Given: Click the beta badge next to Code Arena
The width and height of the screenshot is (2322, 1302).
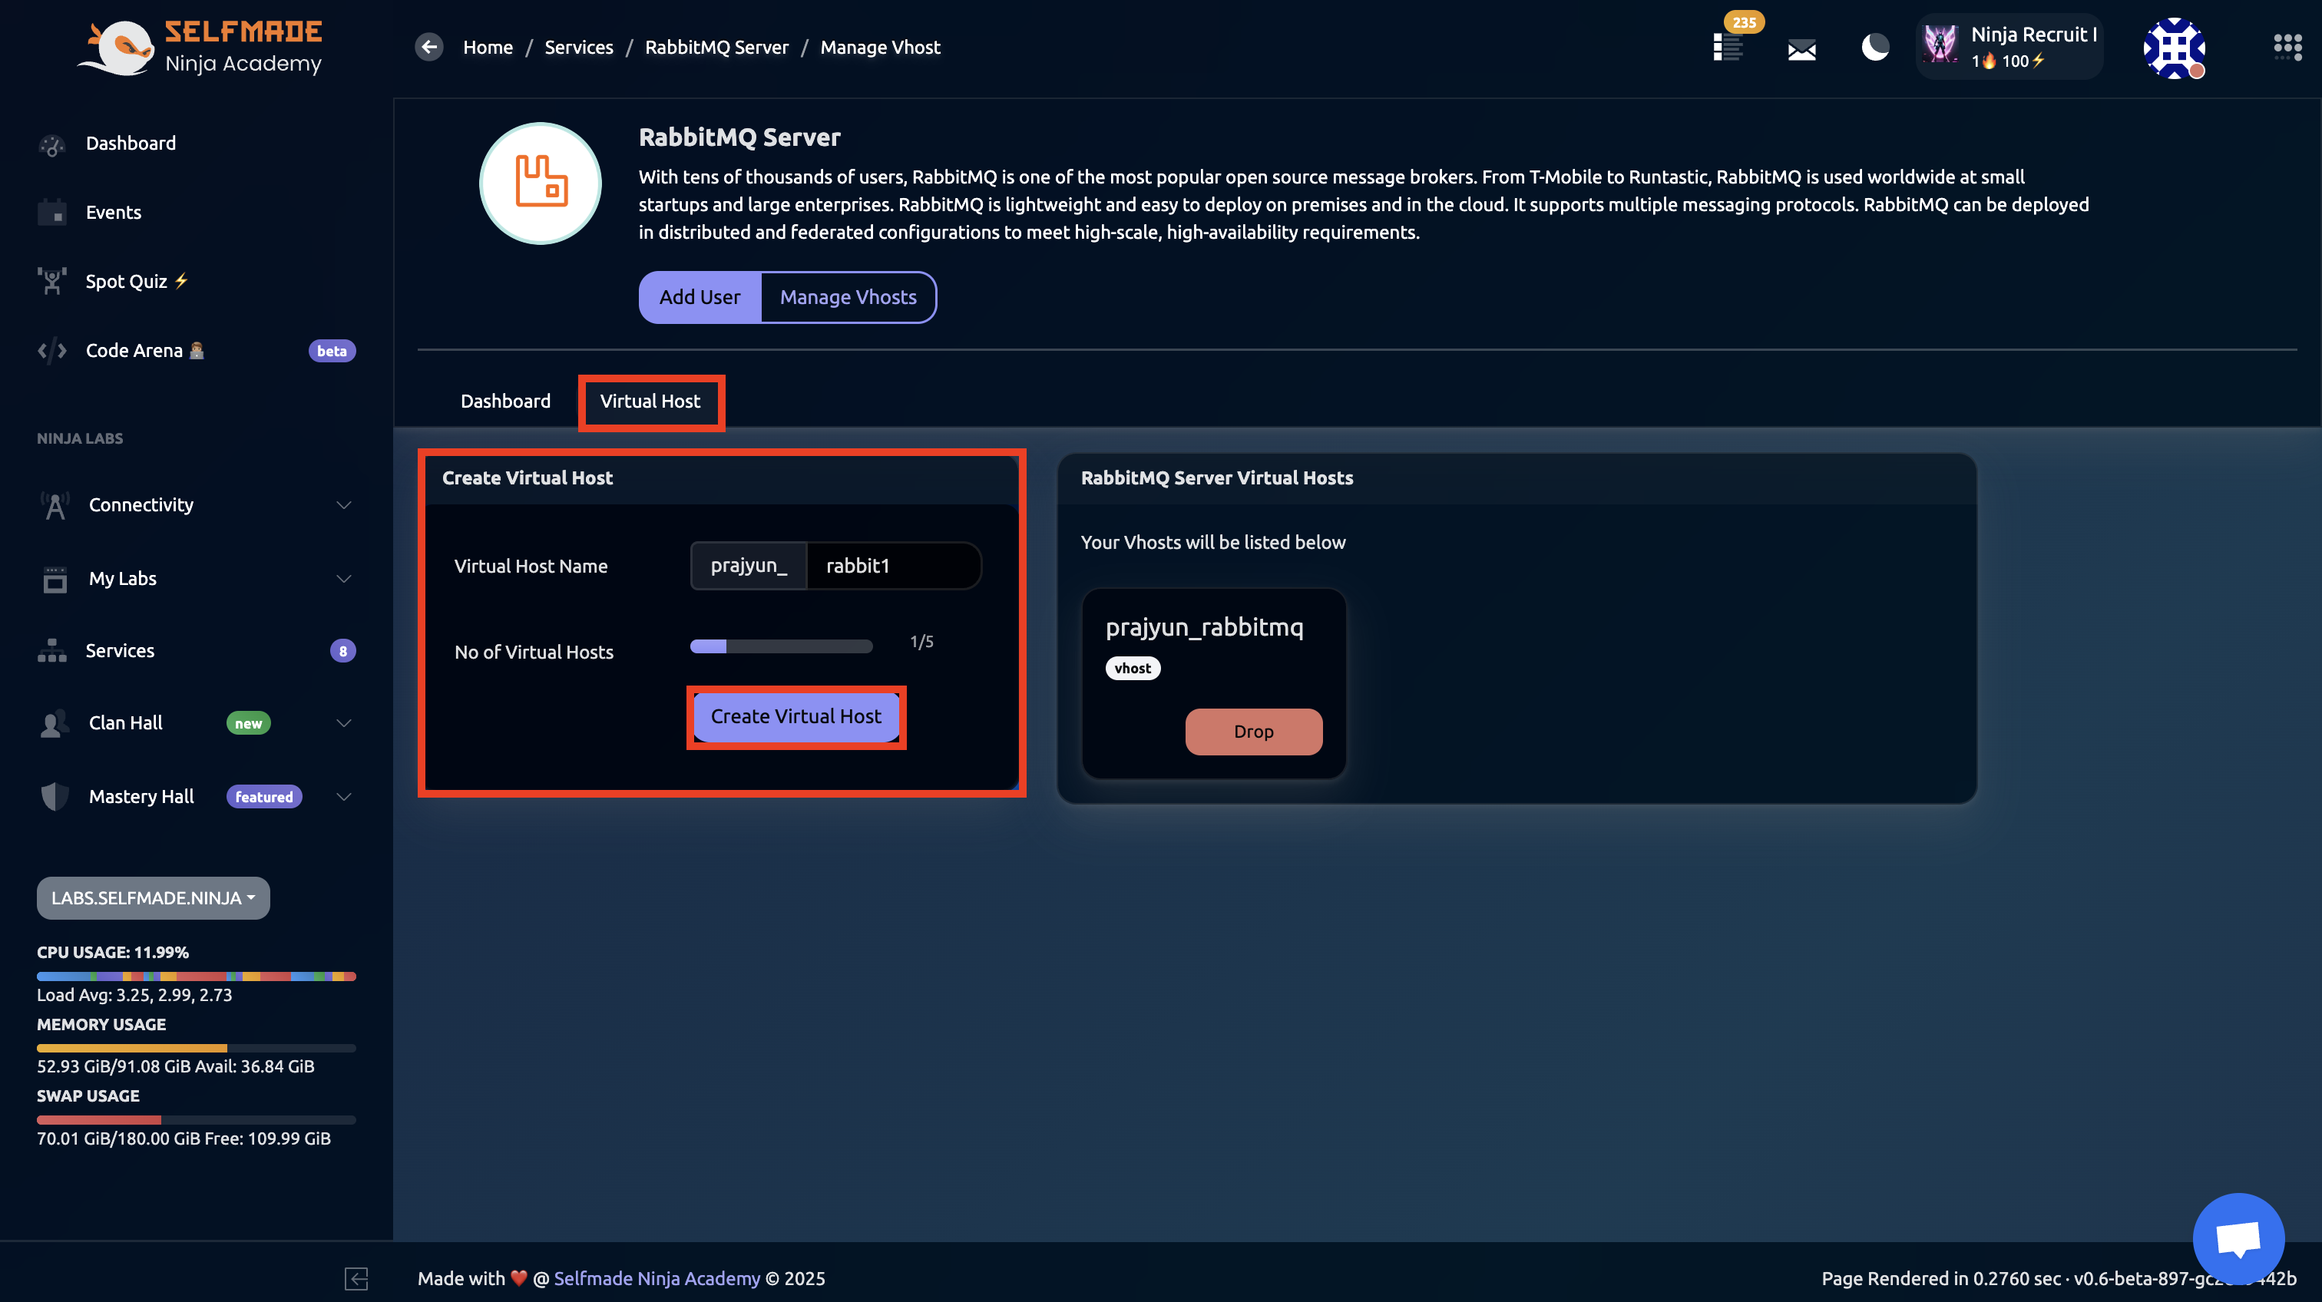Looking at the screenshot, I should 332,352.
